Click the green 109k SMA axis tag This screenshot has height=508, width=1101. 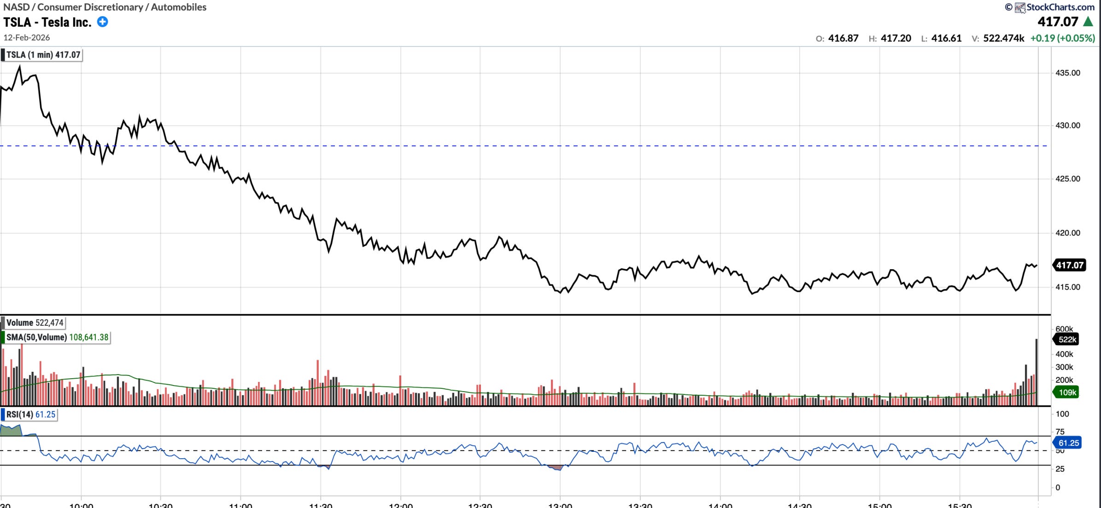tap(1067, 393)
